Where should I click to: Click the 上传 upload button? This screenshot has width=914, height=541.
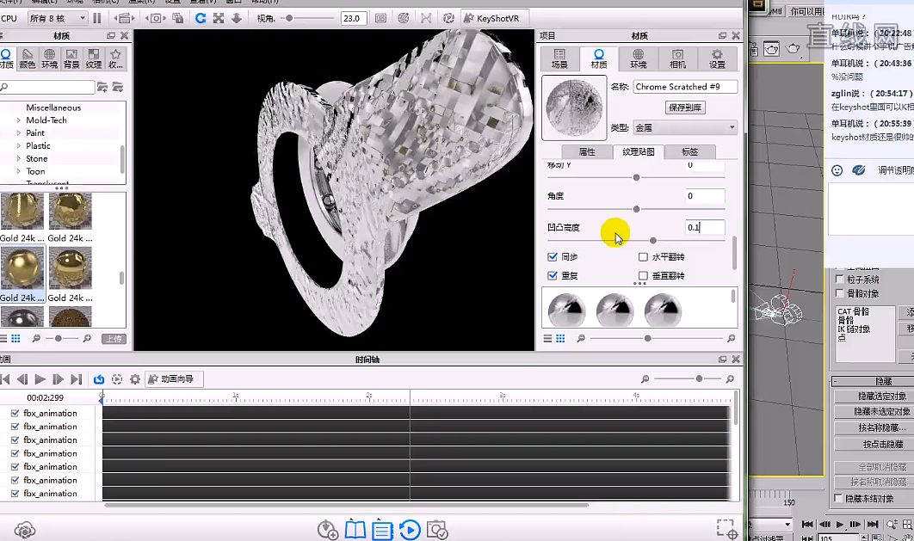point(114,338)
